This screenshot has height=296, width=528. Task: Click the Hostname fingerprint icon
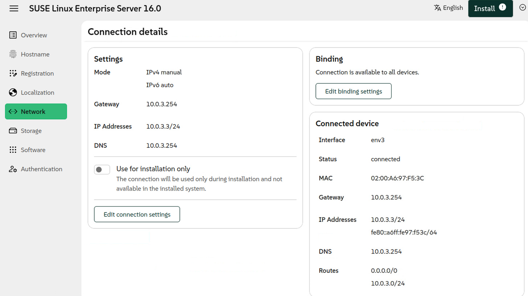point(13,54)
